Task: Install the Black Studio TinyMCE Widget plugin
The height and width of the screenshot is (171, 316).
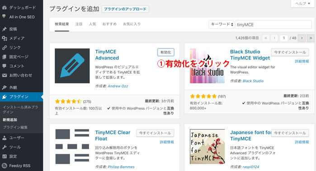Action: coord(290,52)
